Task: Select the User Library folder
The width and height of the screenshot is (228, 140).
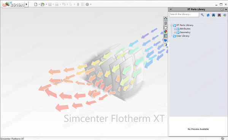Action: point(183,36)
